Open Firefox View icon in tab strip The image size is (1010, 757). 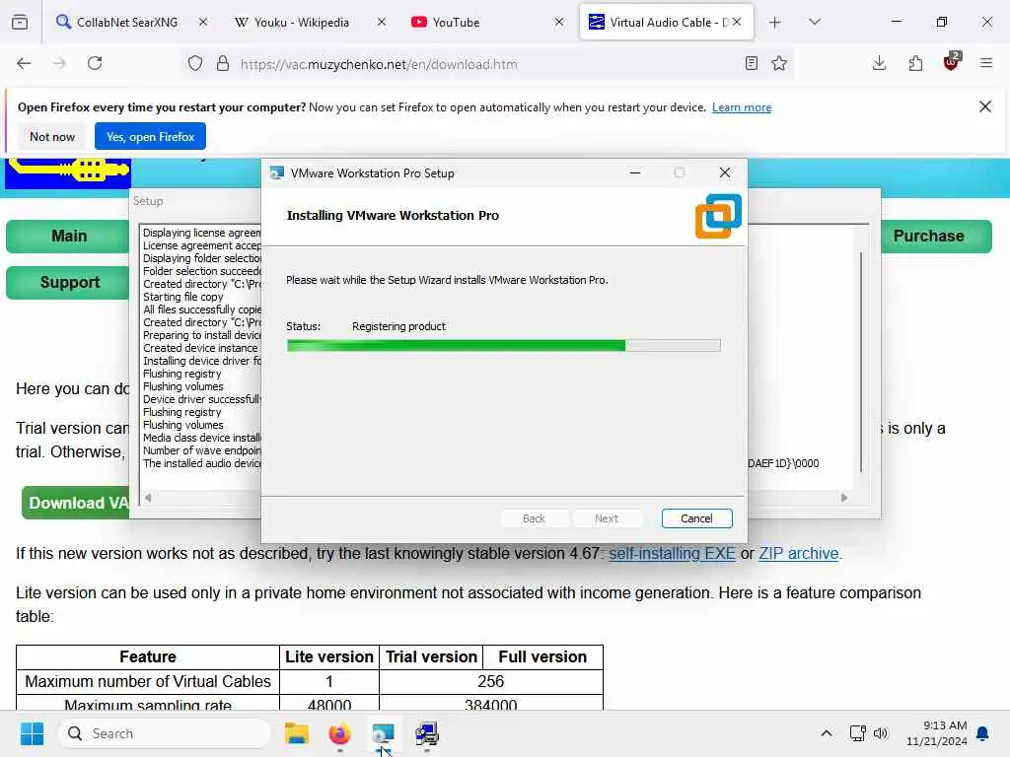(x=20, y=23)
